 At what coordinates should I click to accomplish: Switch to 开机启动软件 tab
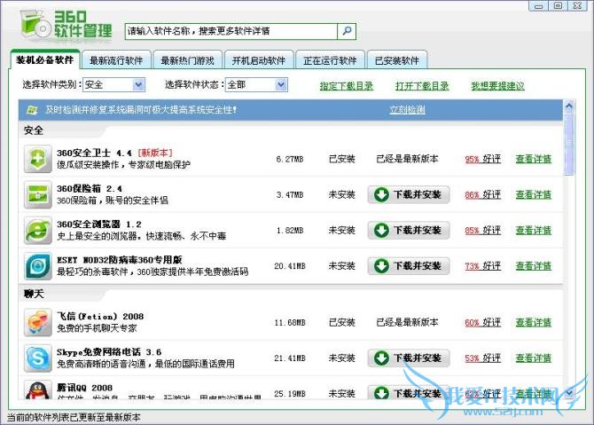tap(258, 60)
